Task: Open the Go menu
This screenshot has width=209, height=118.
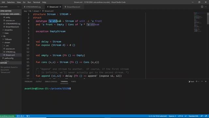Action: tap(24, 2)
